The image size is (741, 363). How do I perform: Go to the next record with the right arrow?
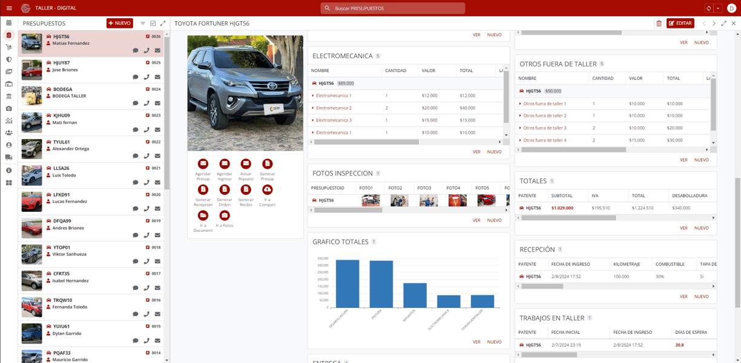coord(714,24)
